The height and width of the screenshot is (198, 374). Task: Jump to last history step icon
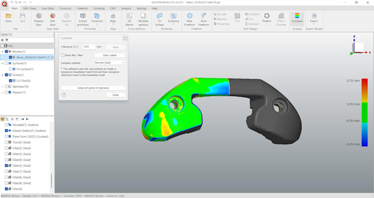click(x=27, y=119)
